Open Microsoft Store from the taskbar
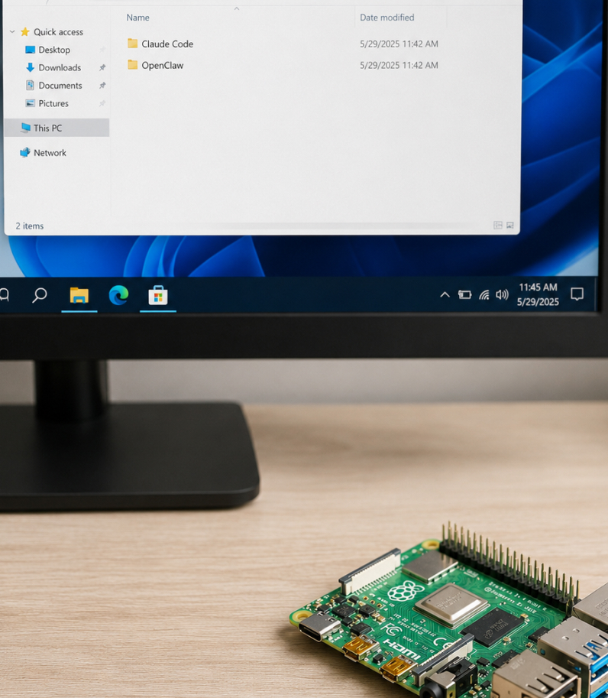Screen dimensions: 608x698 click(158, 295)
